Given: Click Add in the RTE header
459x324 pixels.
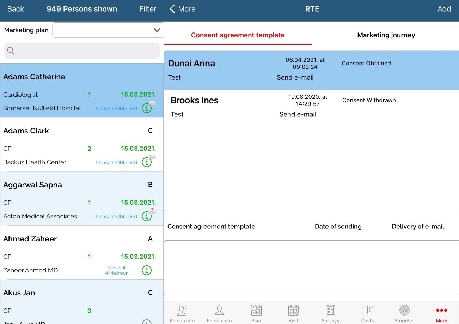Looking at the screenshot, I should pyautogui.click(x=444, y=9).
